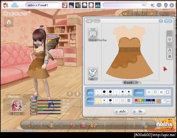177x138 pixels.
Task: Select the small diamond eraser shape
Action: (x=149, y=92)
